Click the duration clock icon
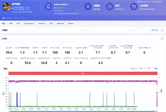The width and height of the screenshot is (166, 112). 110,6
